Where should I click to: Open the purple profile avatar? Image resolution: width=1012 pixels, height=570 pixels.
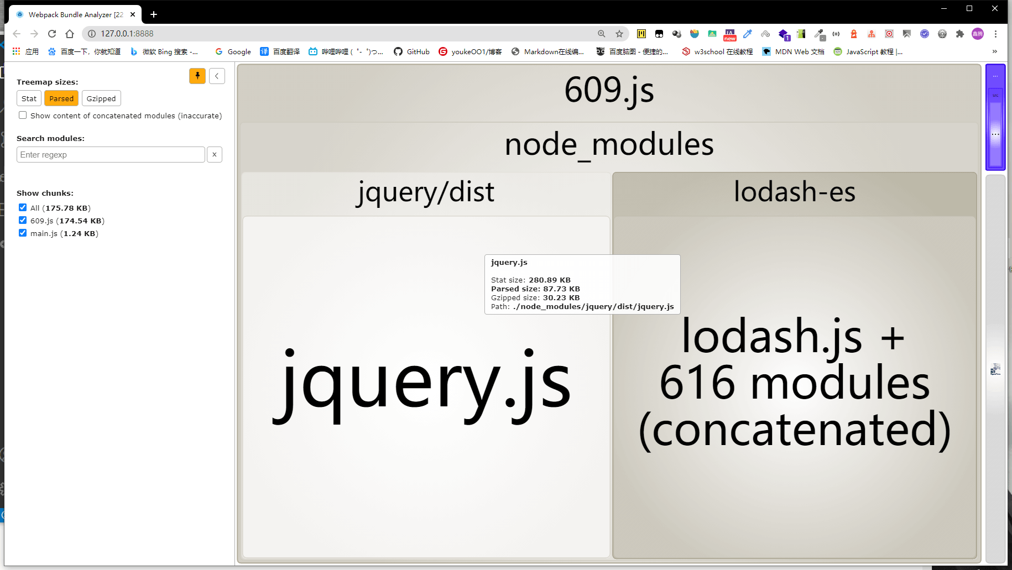(x=978, y=34)
